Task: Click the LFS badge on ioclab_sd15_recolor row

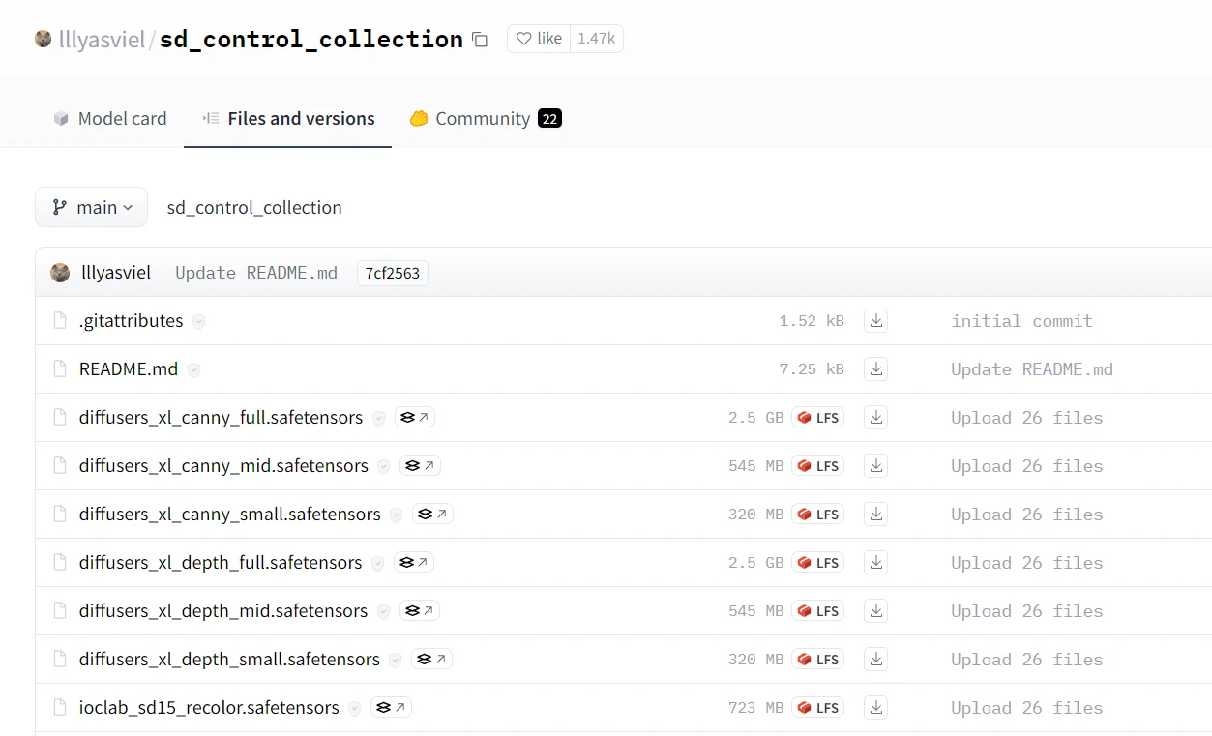Action: coord(818,708)
